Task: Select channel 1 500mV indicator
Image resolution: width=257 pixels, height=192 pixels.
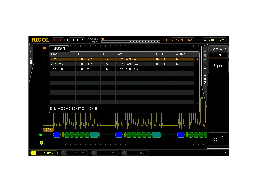Action: 44,153
